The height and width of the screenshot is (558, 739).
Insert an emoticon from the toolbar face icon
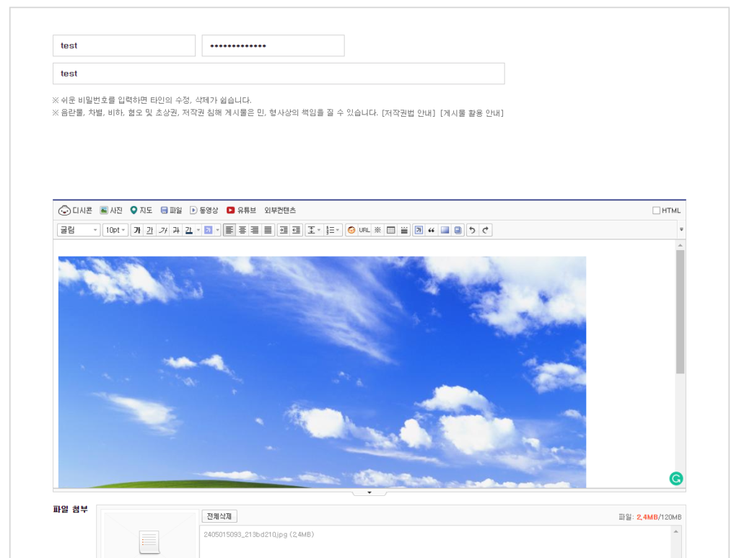351,230
